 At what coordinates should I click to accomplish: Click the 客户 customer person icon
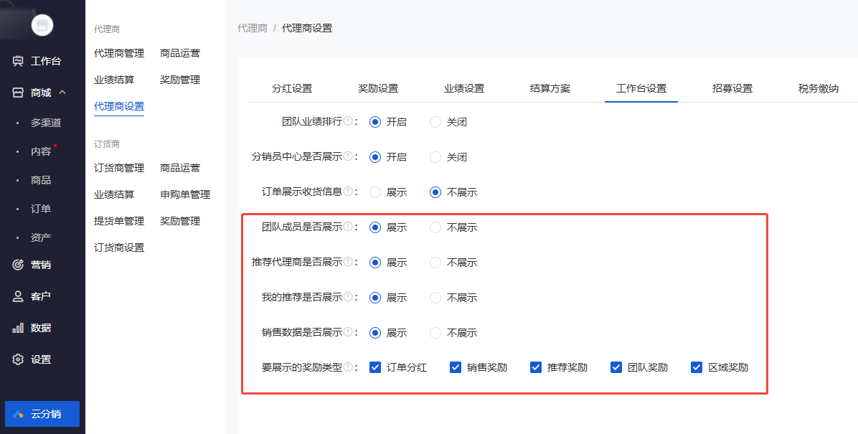point(18,296)
